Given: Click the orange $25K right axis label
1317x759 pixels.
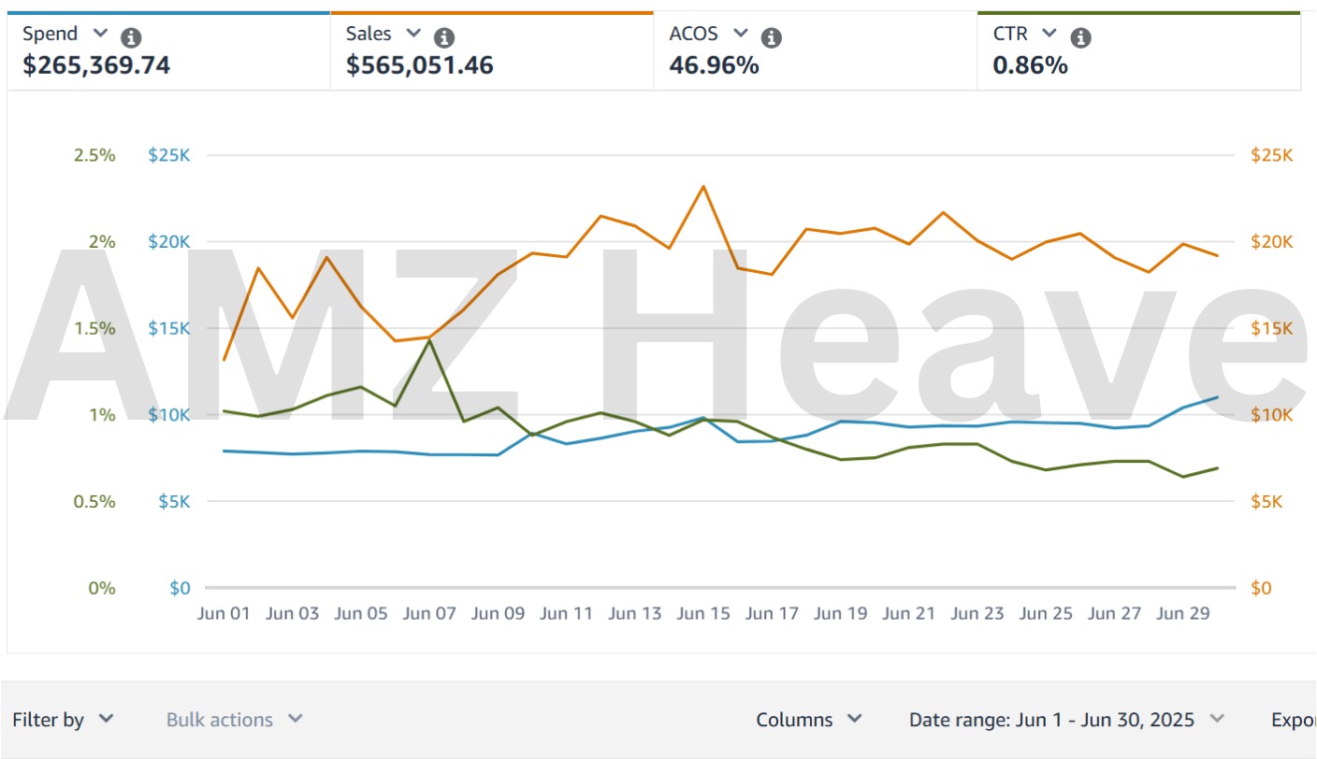Looking at the screenshot, I should [1272, 155].
